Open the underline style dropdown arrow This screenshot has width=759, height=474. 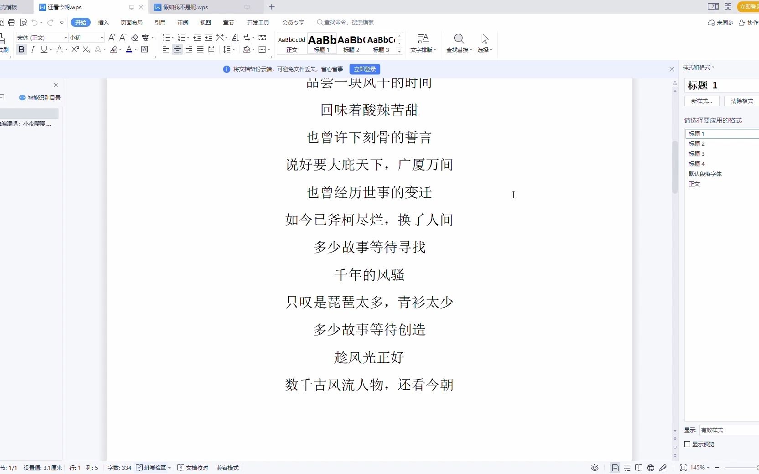tap(50, 50)
